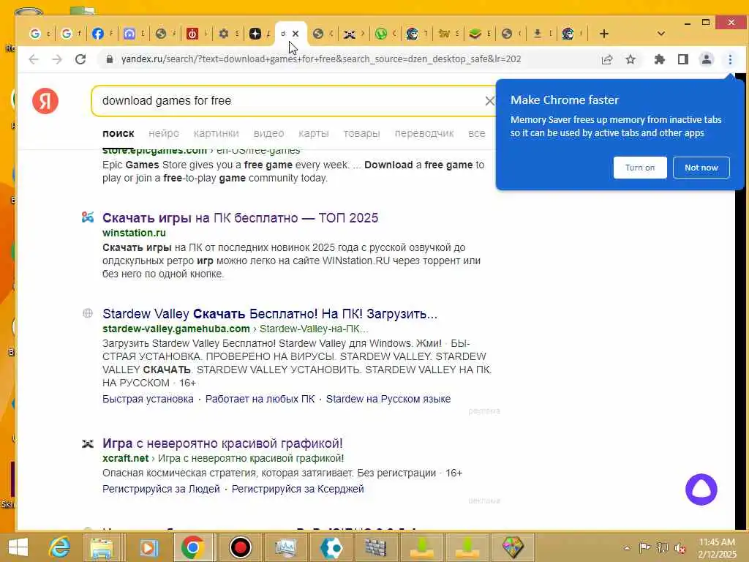Viewport: 749px width, 562px height.
Task: Open the Windows Start button
Action: point(18,547)
